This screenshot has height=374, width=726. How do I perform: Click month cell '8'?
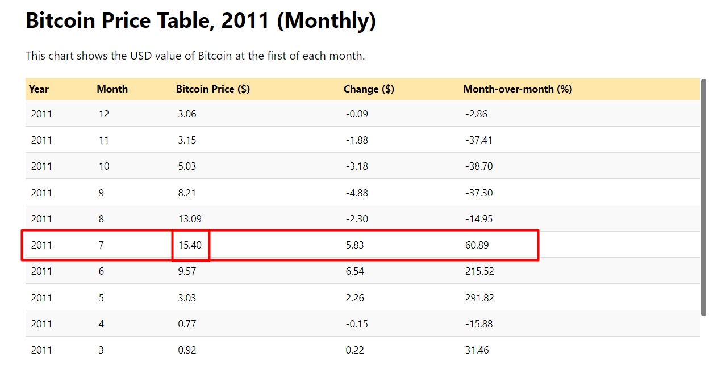pos(101,219)
